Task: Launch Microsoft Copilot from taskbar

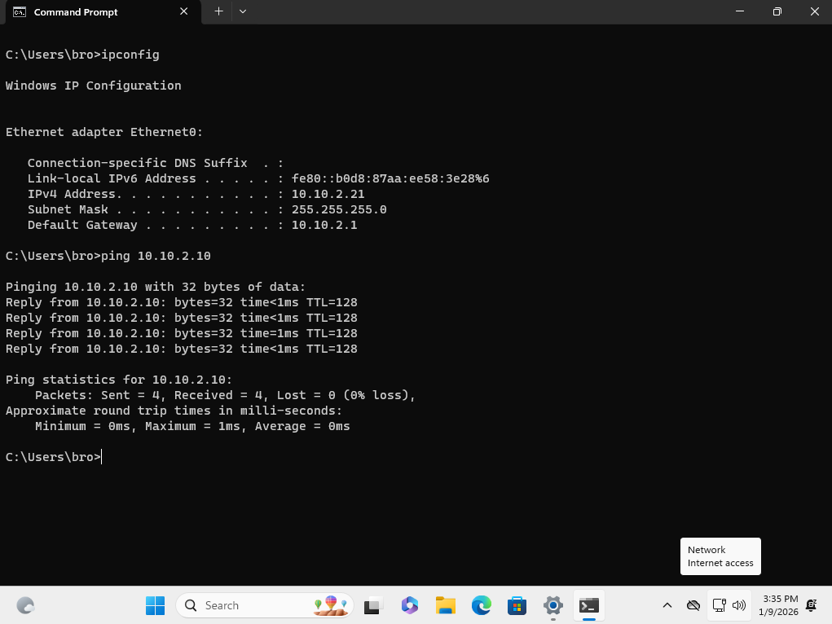Action: pyautogui.click(x=410, y=605)
